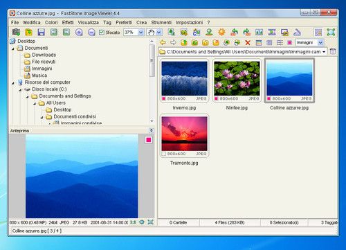Switch to thumbnail view icon

[x=259, y=42]
